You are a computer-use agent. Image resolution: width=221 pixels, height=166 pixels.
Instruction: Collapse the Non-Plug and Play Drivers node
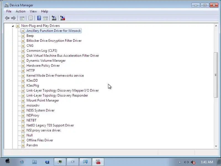click(13, 26)
